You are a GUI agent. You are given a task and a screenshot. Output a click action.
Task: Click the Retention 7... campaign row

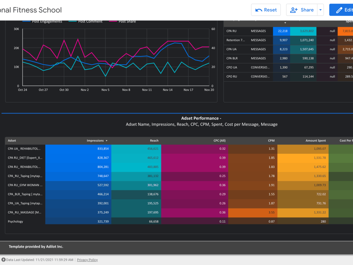[x=288, y=40]
